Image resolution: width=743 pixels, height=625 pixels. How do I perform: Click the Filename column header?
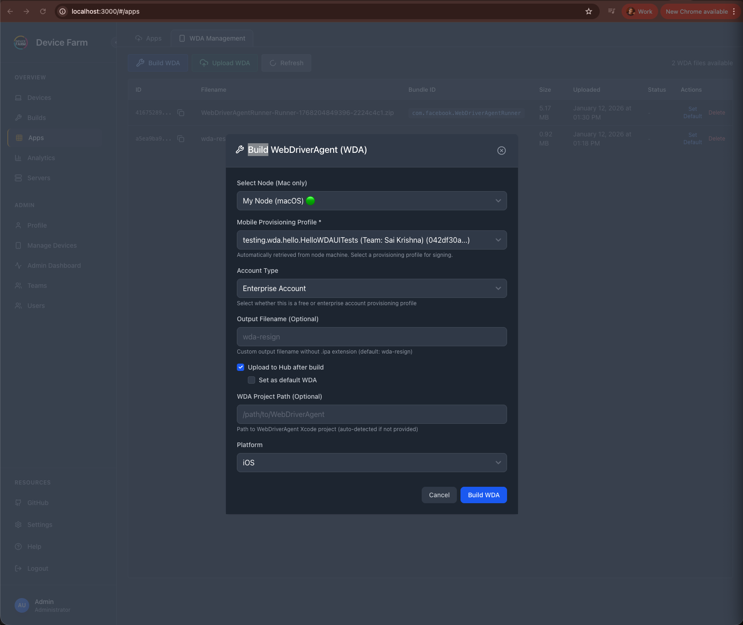point(214,90)
